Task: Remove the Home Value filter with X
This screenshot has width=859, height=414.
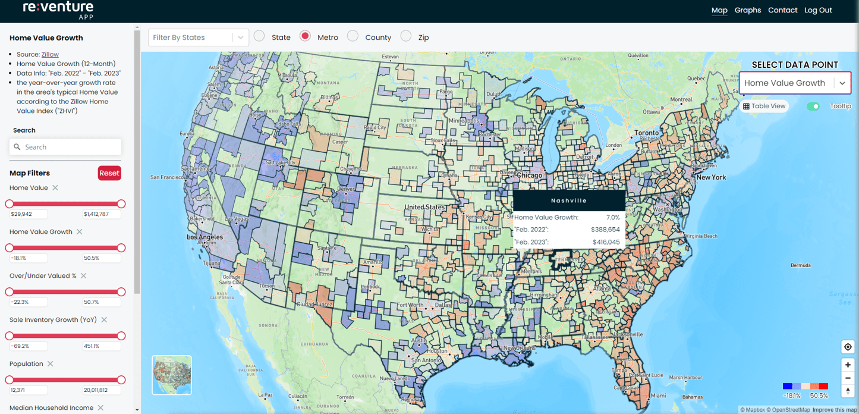Action: 55,188
